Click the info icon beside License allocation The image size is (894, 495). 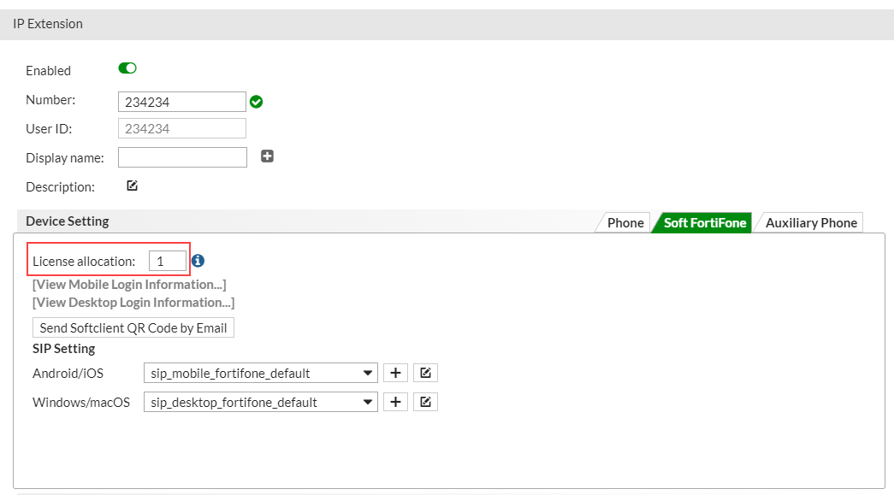coord(198,261)
